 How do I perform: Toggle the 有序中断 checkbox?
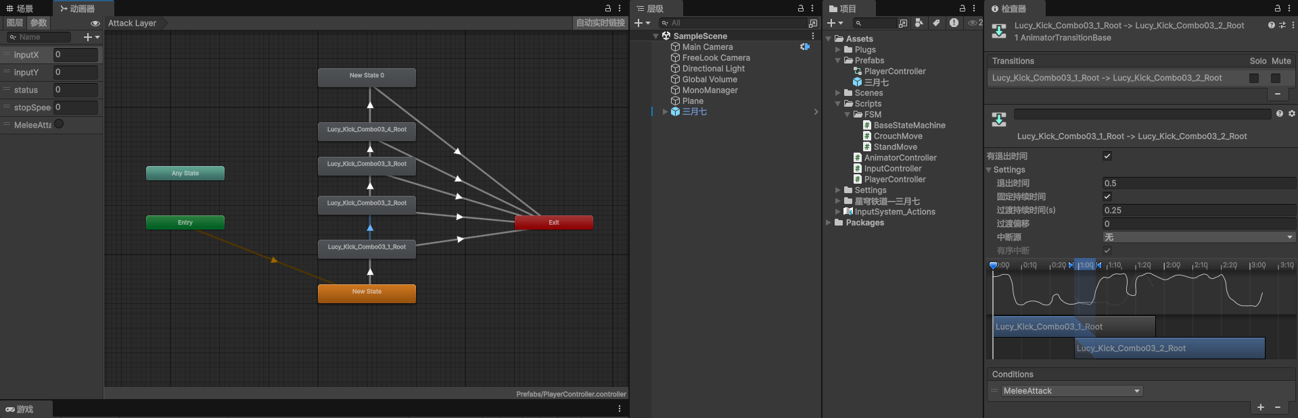click(1107, 251)
